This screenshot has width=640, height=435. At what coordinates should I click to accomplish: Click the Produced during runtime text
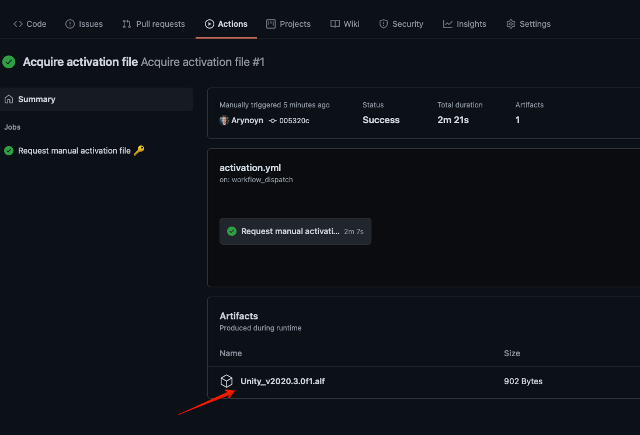tap(260, 328)
